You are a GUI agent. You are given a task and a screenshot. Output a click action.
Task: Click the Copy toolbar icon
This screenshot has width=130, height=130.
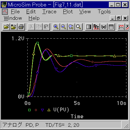click(x=39, y=27)
